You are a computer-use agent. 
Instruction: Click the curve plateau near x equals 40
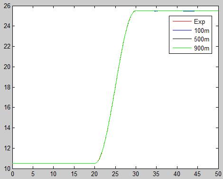(x=177, y=11)
